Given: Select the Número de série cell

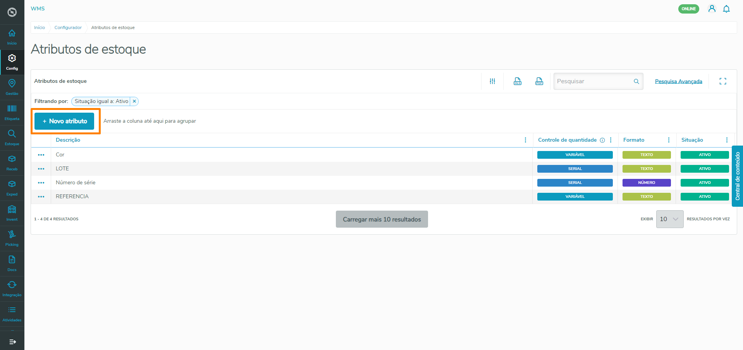Looking at the screenshot, I should [x=292, y=183].
